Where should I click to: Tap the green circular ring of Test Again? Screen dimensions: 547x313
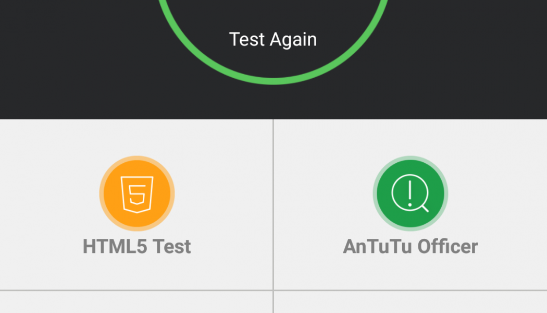(273, 82)
